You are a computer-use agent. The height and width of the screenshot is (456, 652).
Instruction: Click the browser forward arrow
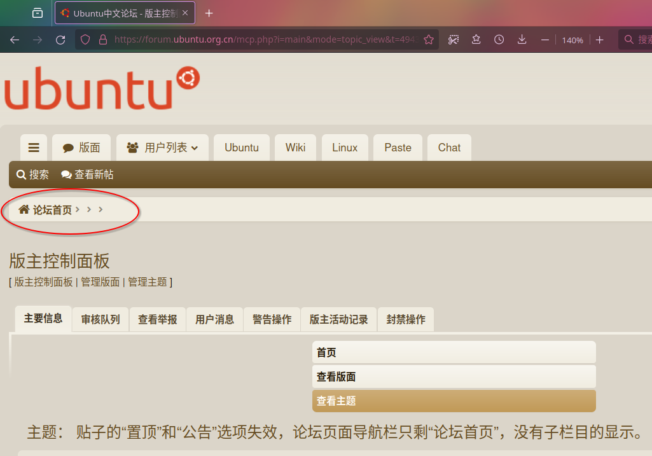(38, 40)
